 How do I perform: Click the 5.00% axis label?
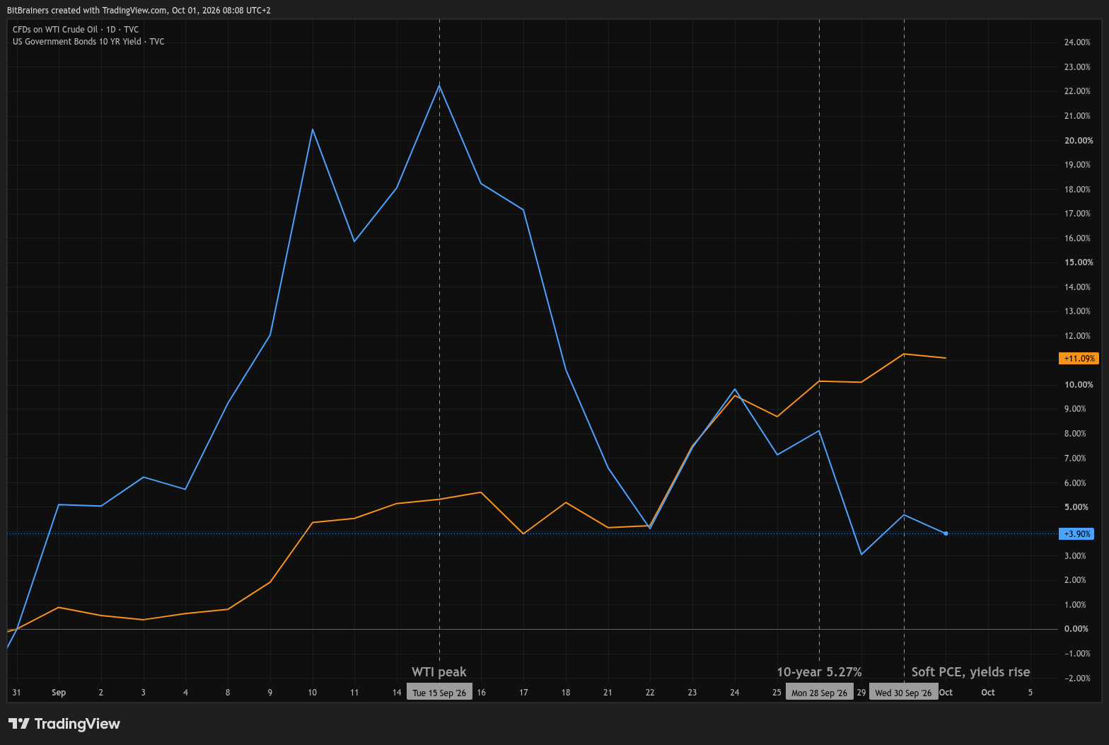coord(1076,507)
